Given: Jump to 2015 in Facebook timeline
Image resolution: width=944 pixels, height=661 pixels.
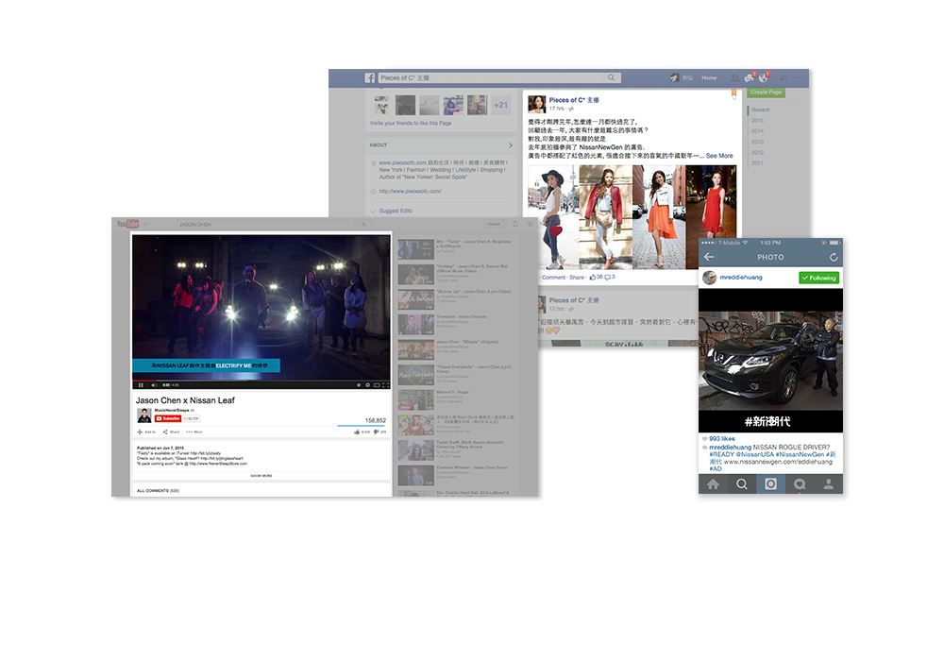Looking at the screenshot, I should [757, 121].
